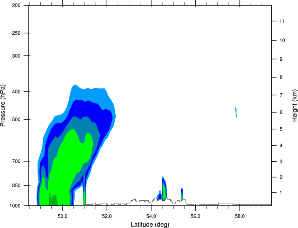Select the 400 pressure tick label
This screenshot has height=228, width=298.
click(16, 92)
